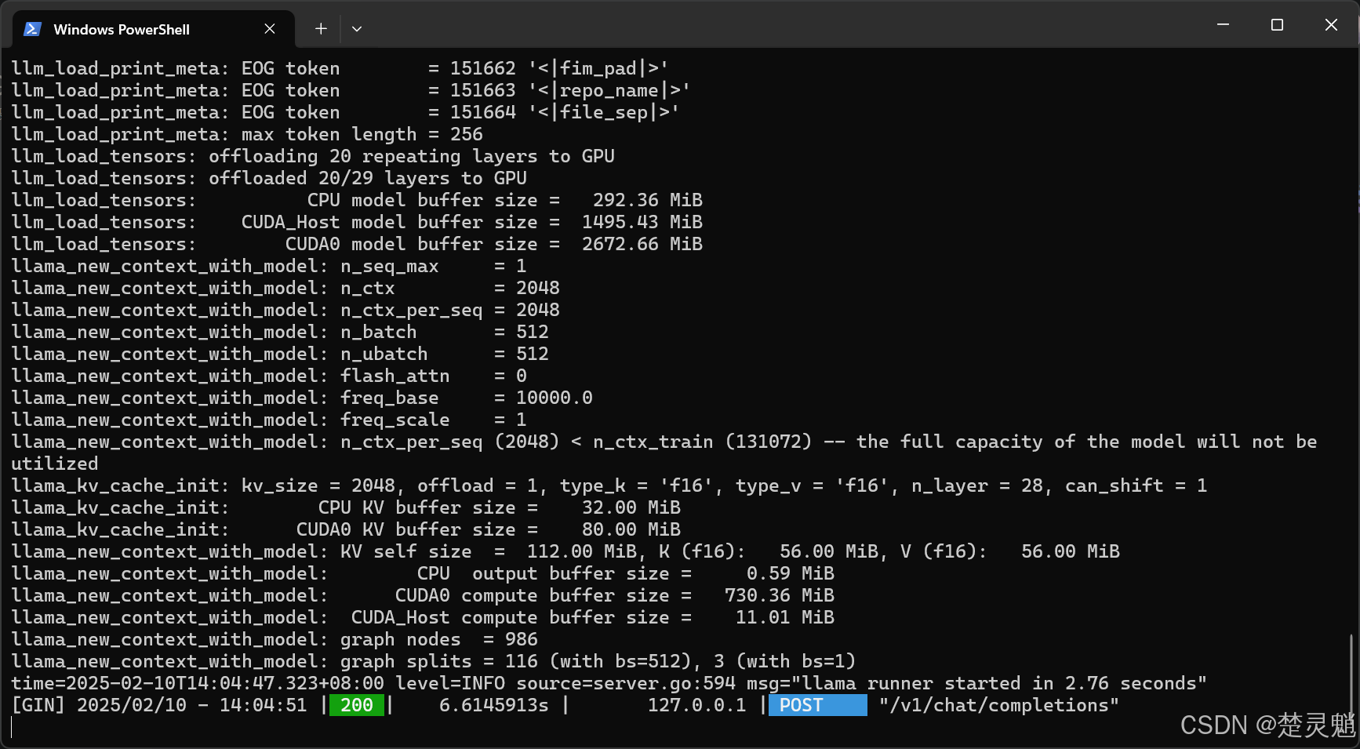Click the max token length value 256

(x=467, y=134)
